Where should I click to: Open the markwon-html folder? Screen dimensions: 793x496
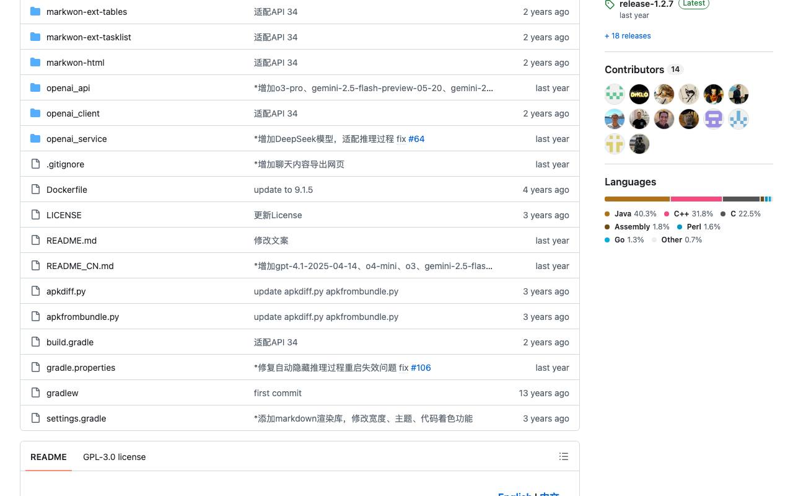coord(76,63)
